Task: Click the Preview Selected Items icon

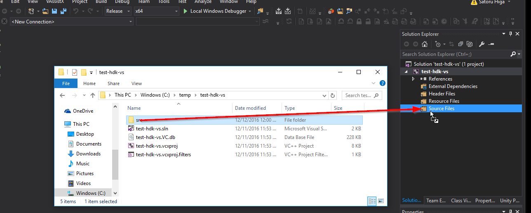Action: pyautogui.click(x=491, y=44)
